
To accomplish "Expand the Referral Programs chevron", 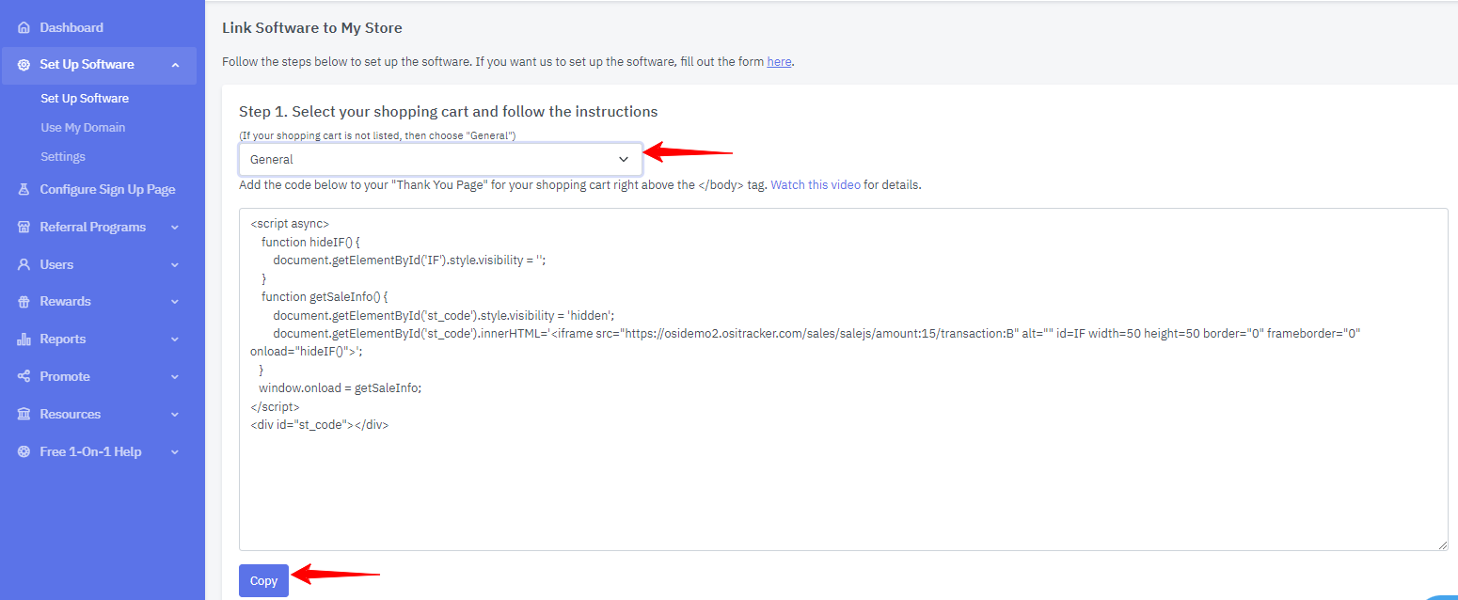I will click(175, 228).
